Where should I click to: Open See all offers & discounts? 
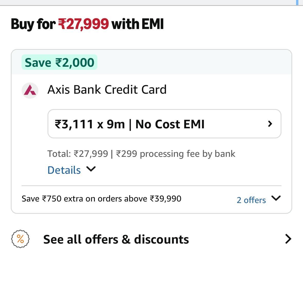pos(116,239)
